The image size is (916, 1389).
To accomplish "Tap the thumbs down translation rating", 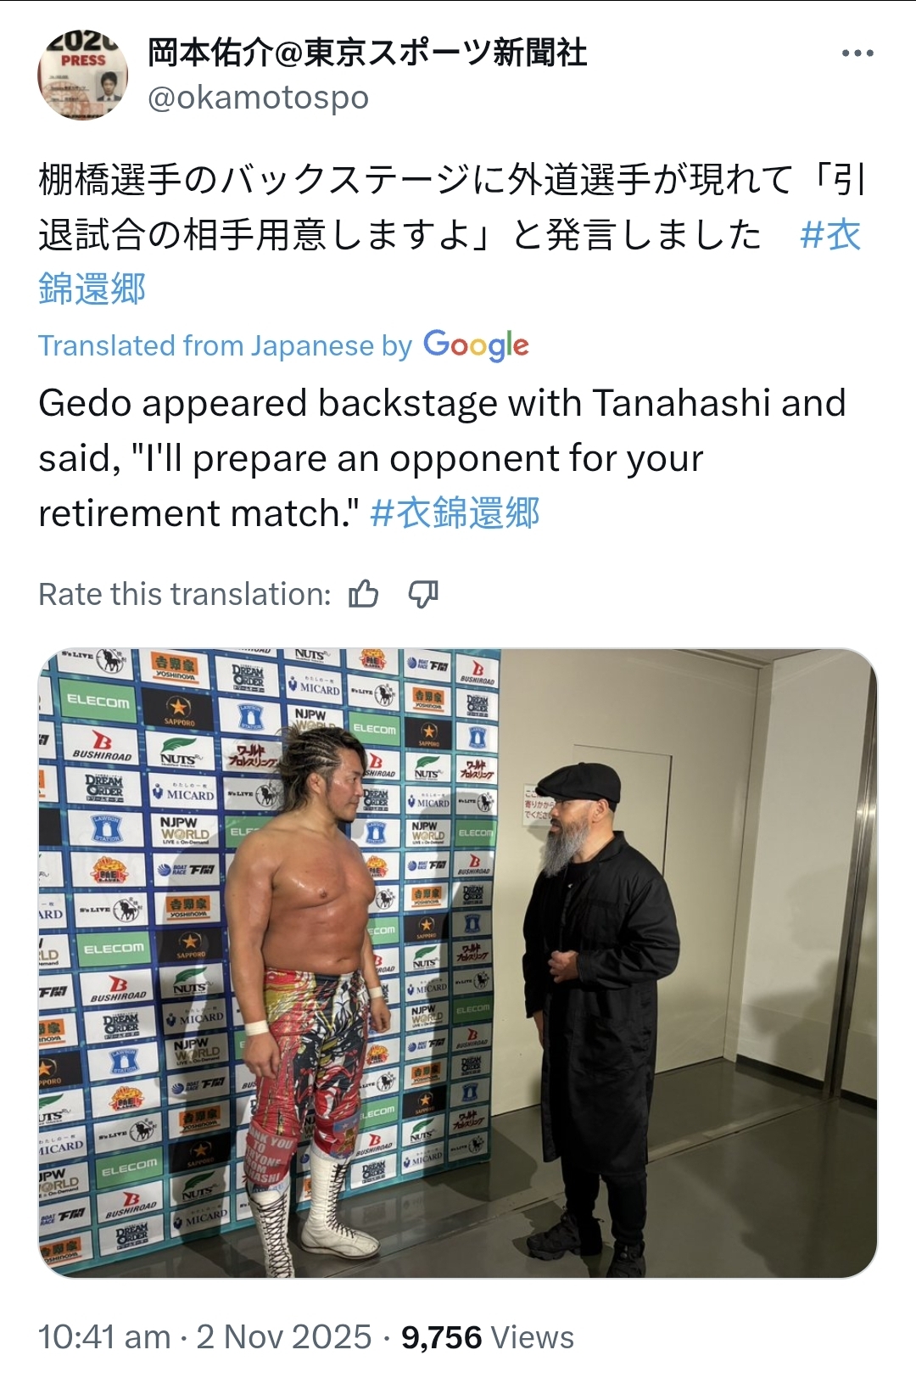I will coord(423,594).
